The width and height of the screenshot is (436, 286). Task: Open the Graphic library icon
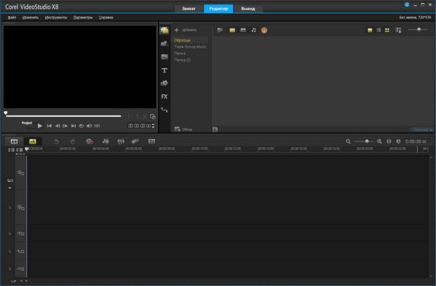click(x=164, y=83)
